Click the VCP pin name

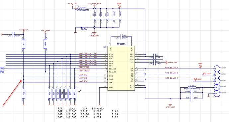(131, 60)
